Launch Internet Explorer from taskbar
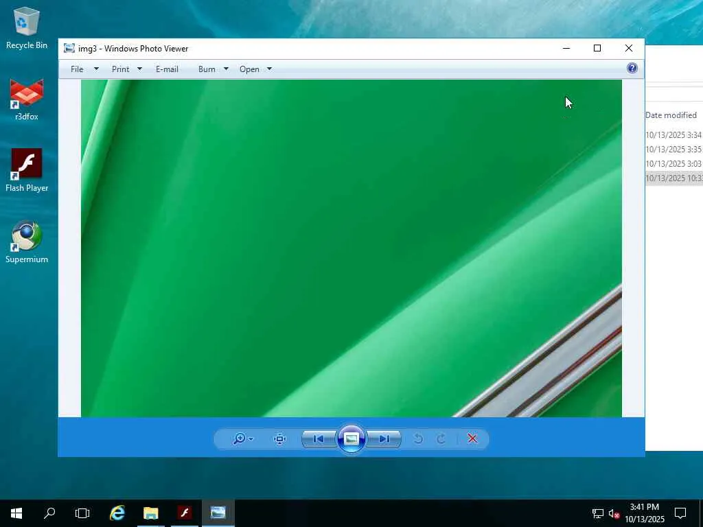This screenshot has width=703, height=527. 117,513
